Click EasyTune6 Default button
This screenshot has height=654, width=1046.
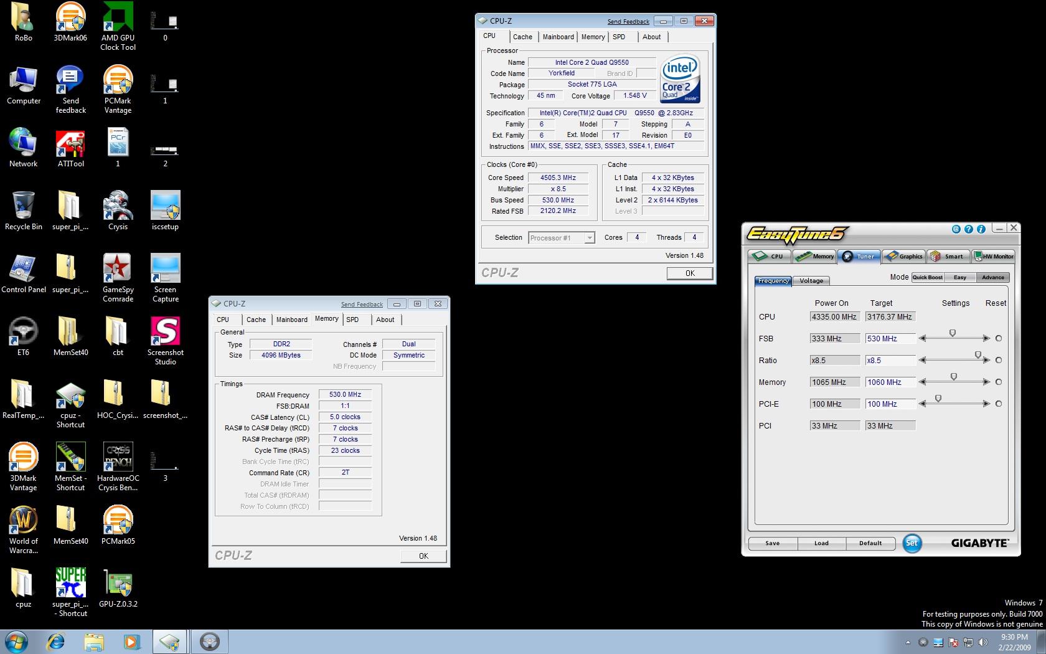click(x=870, y=543)
